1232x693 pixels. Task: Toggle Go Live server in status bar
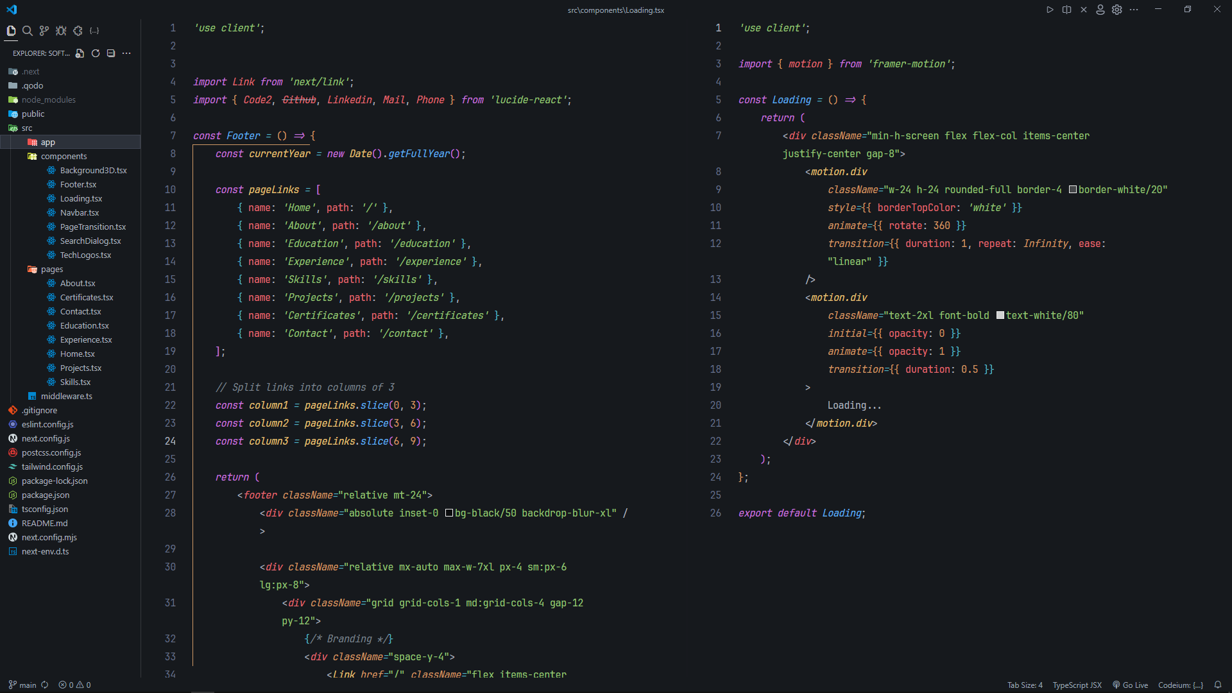point(1130,685)
